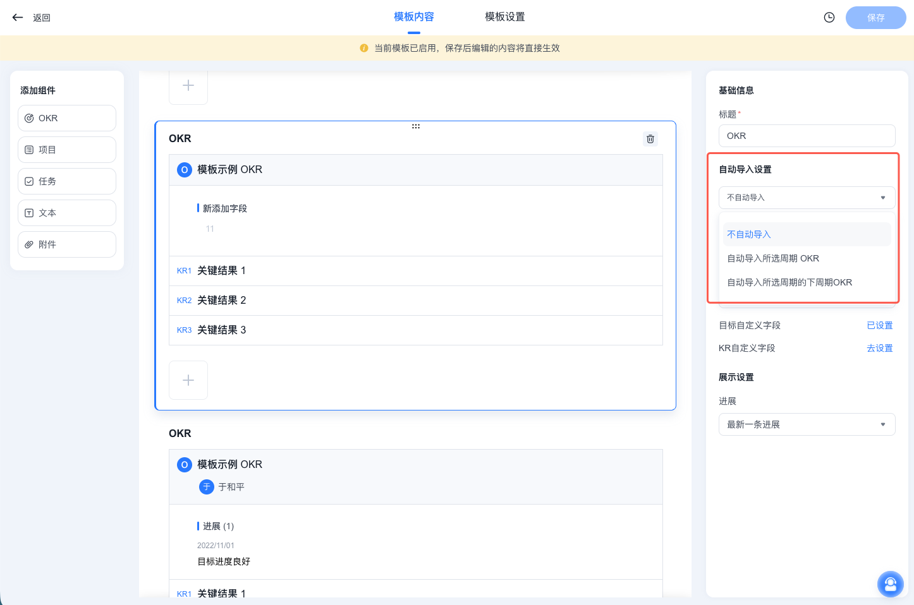Add a 文本 component from the sidebar
Screen dimensions: 914x605
pyautogui.click(x=66, y=212)
